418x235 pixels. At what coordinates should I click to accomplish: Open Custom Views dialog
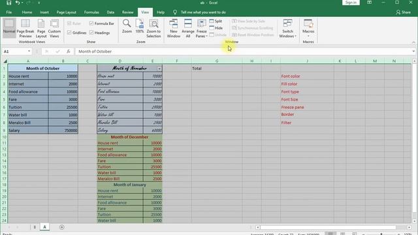(x=54, y=28)
